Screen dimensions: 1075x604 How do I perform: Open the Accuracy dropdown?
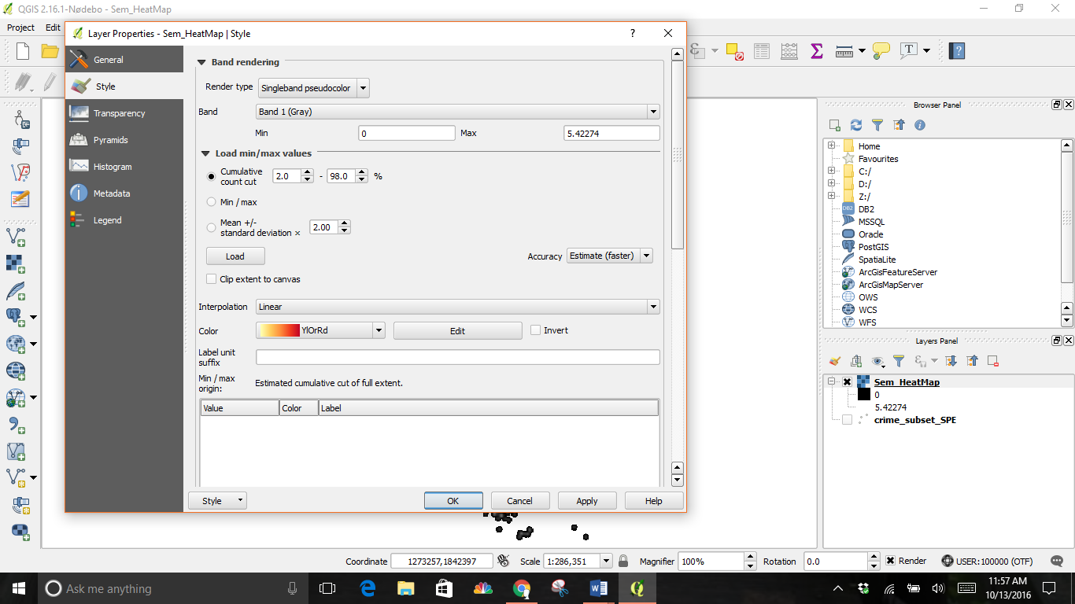(610, 256)
